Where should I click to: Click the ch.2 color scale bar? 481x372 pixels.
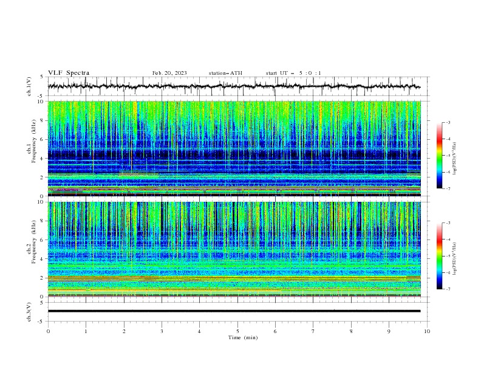point(439,256)
